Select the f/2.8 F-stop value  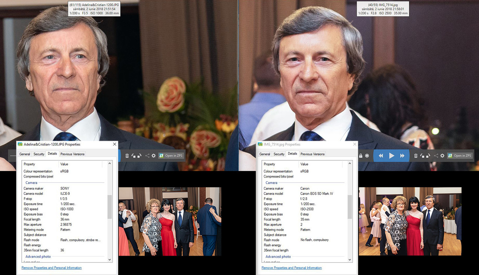[x=304, y=199]
